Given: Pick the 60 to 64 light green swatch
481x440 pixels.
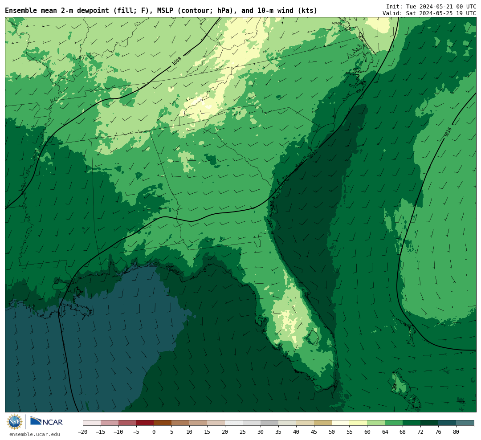Looking at the screenshot, I should (376, 423).
